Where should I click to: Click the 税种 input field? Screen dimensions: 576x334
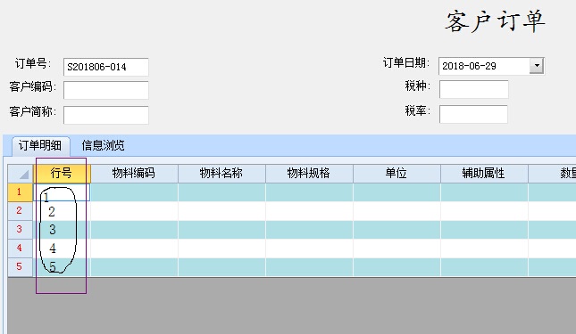[x=474, y=89]
